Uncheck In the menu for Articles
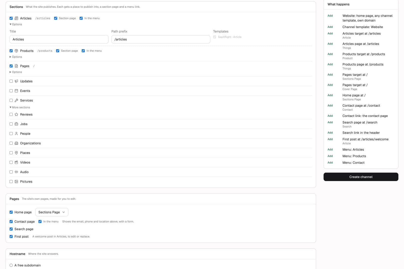 click(81, 18)
